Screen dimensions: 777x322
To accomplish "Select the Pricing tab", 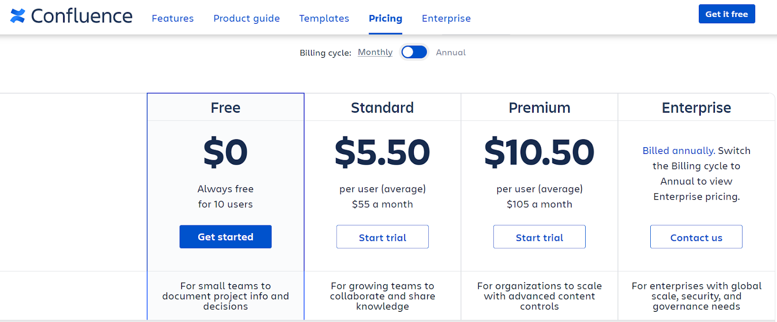I will click(x=385, y=18).
